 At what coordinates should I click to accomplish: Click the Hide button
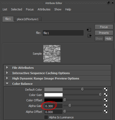tap(109, 39)
